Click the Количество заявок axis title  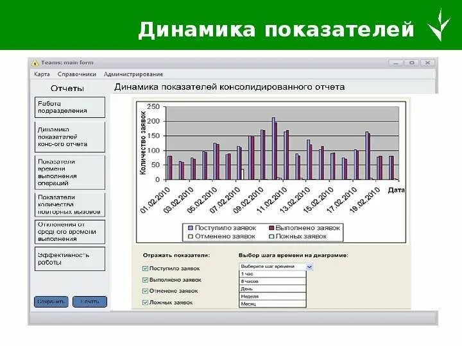click(143, 143)
